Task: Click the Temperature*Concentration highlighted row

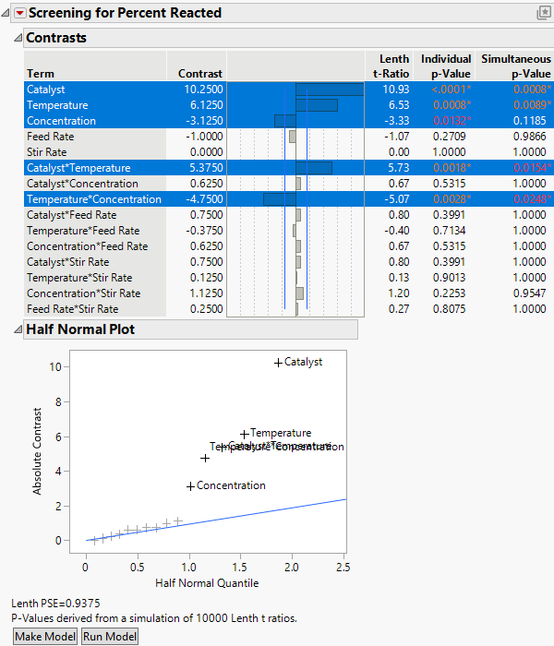Action: tap(92, 199)
